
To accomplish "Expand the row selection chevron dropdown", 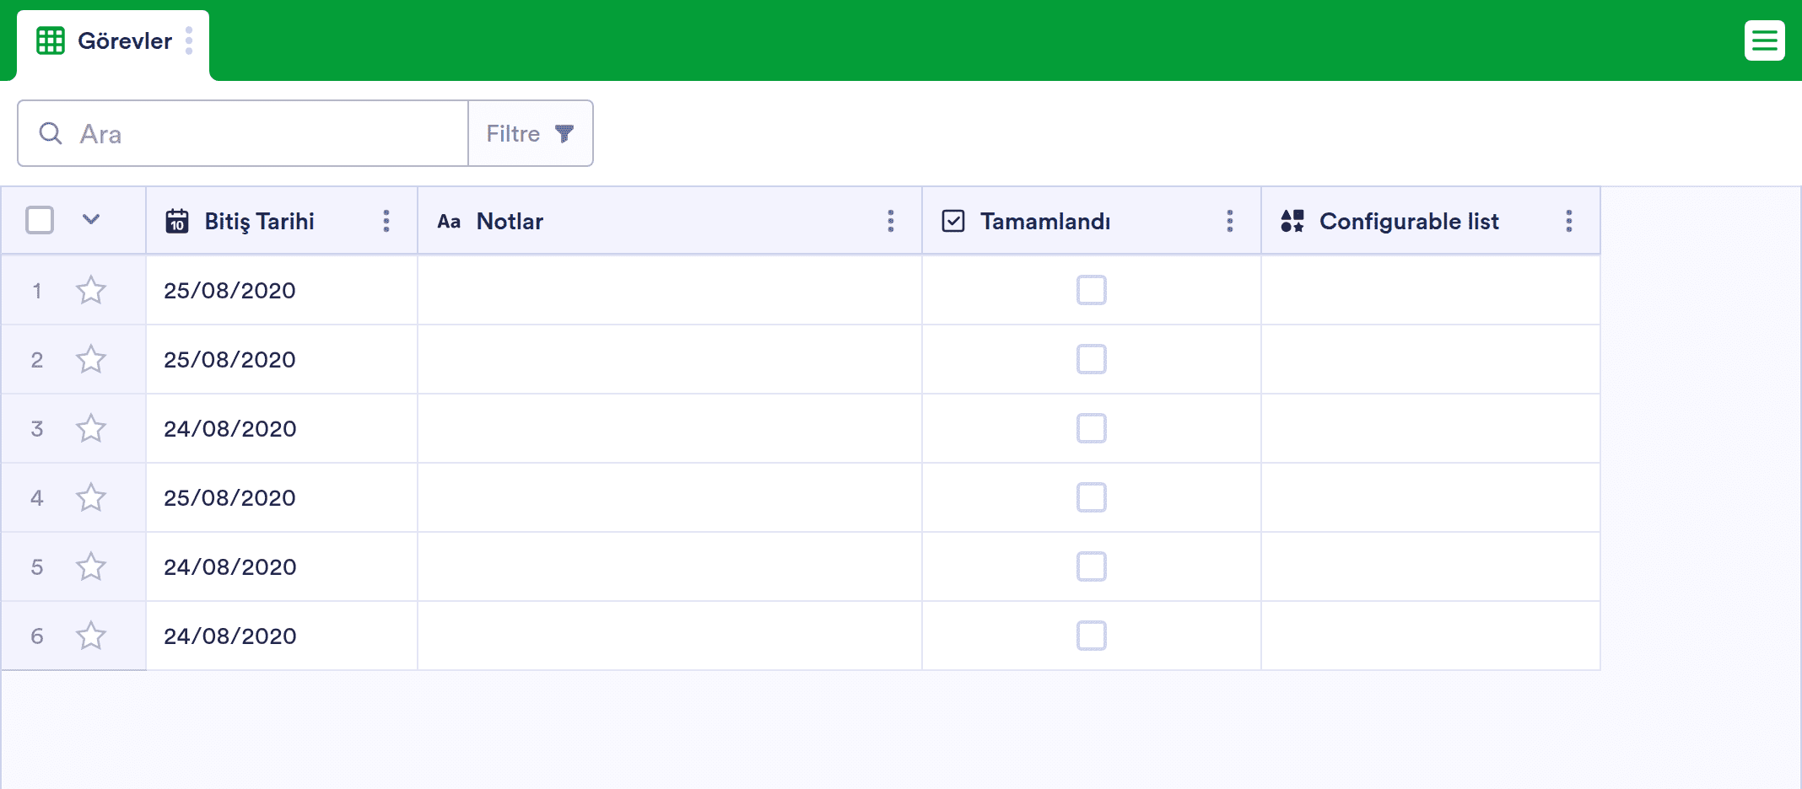I will click(91, 220).
